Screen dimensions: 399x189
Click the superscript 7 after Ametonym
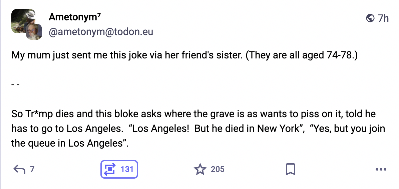coord(99,15)
